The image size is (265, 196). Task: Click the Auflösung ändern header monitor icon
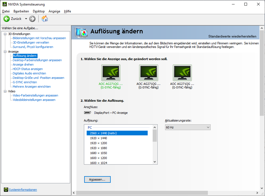[x=81, y=33]
